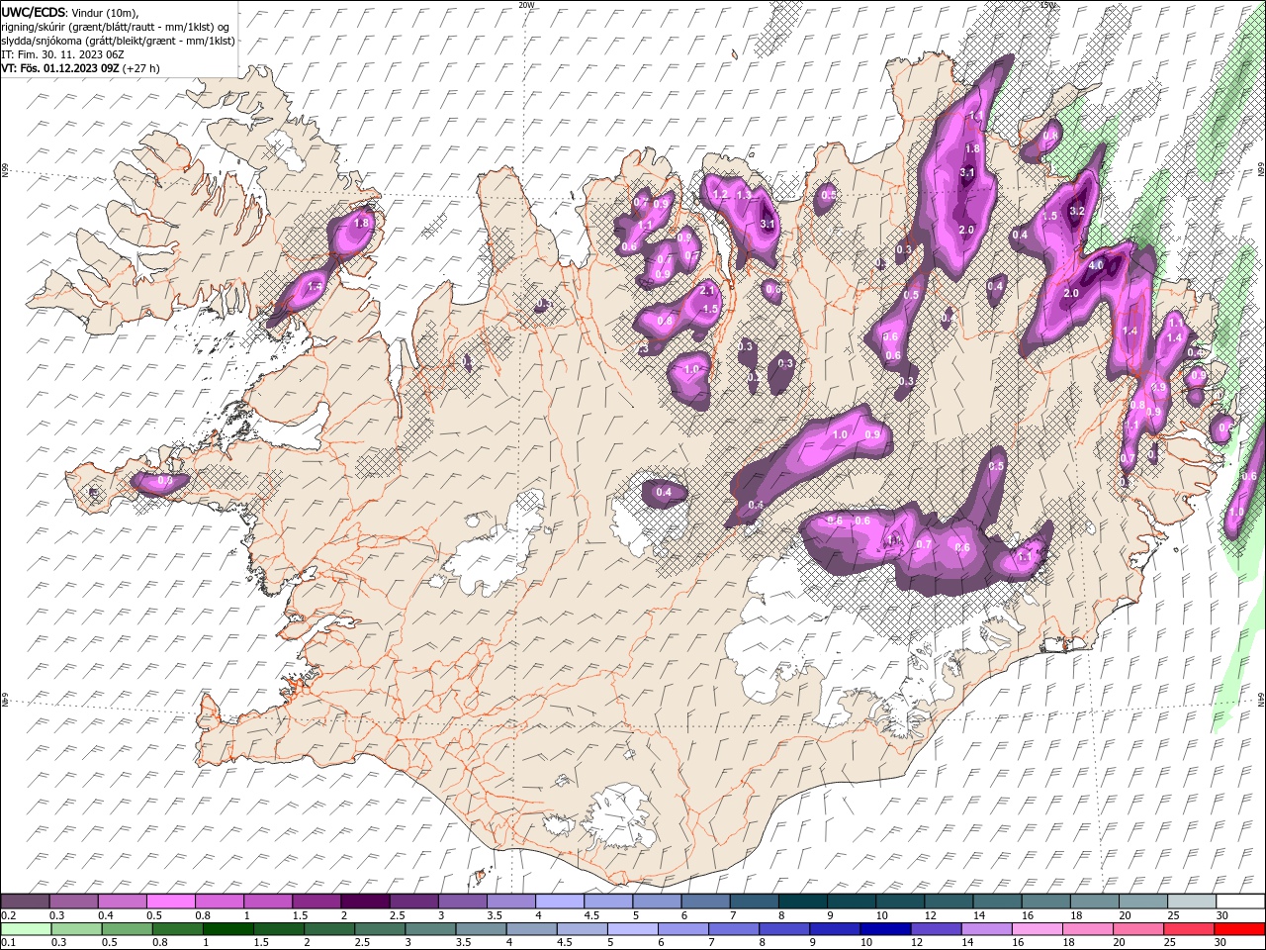This screenshot has height=950, width=1266.
Task: Pick rain scale swatch between 2.5 and 3
Action: tap(380, 928)
